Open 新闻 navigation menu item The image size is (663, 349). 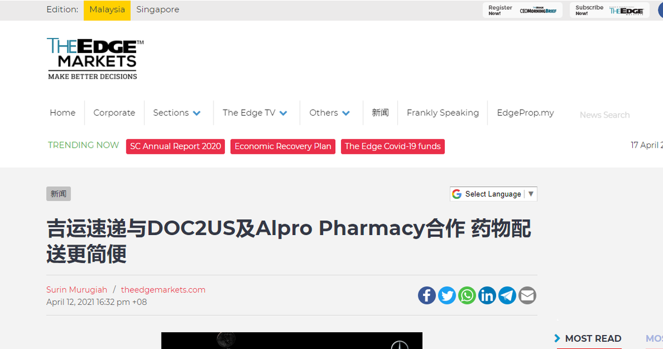coord(380,113)
